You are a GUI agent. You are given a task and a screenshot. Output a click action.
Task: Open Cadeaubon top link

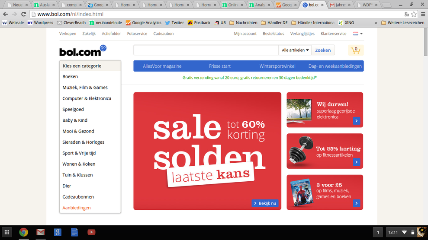(x=163, y=34)
